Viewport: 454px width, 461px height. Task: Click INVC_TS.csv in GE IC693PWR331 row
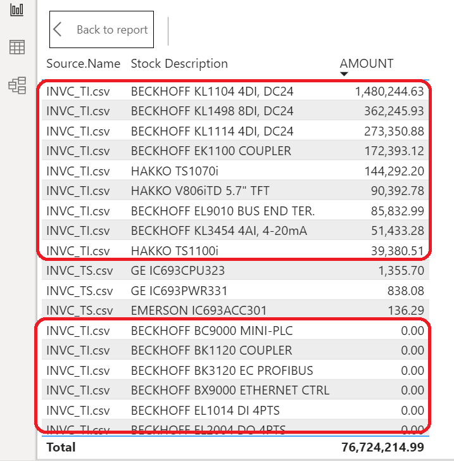pyautogui.click(x=79, y=291)
